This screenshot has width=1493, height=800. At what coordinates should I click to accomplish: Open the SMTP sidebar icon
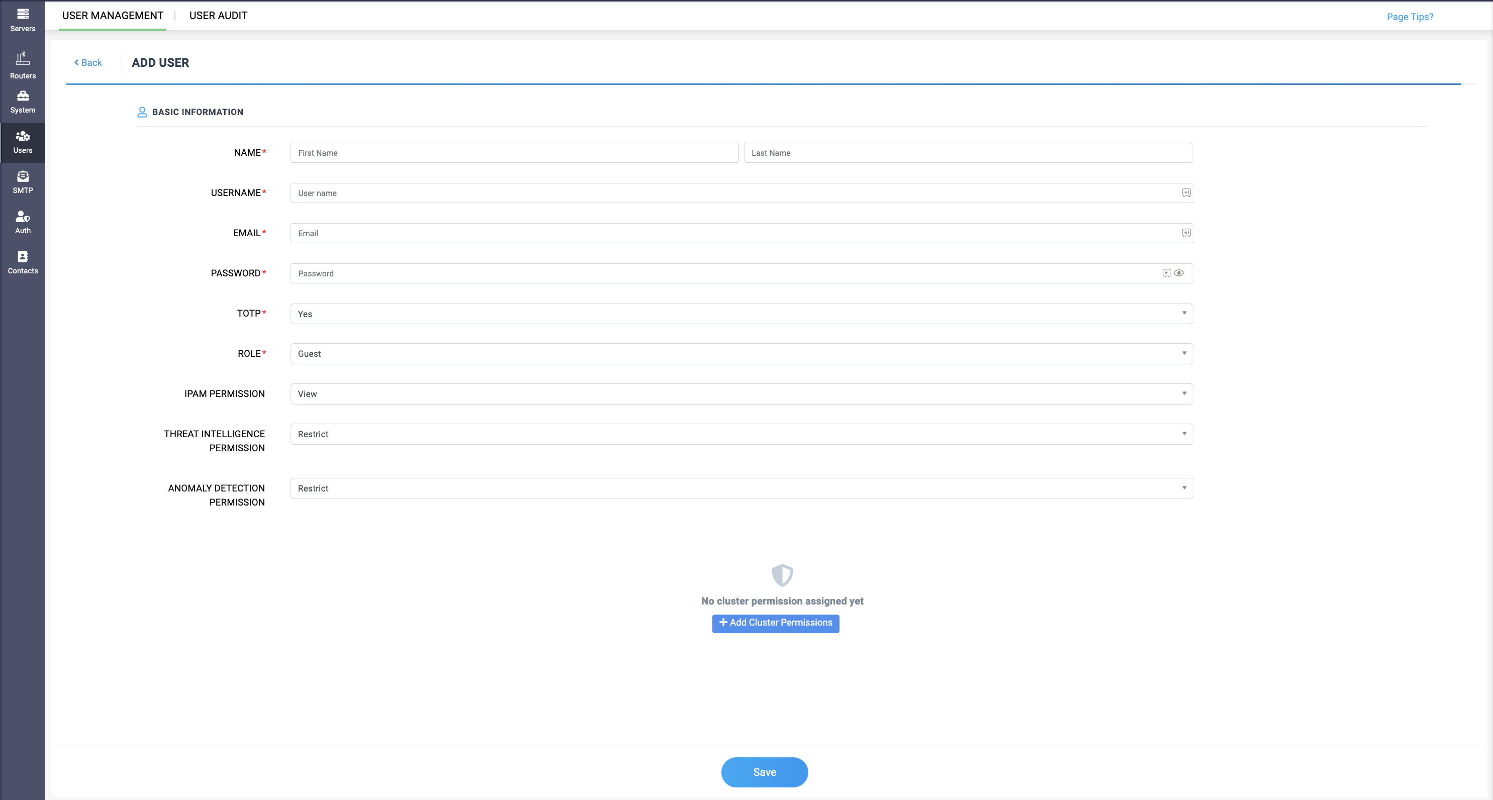[x=23, y=182]
